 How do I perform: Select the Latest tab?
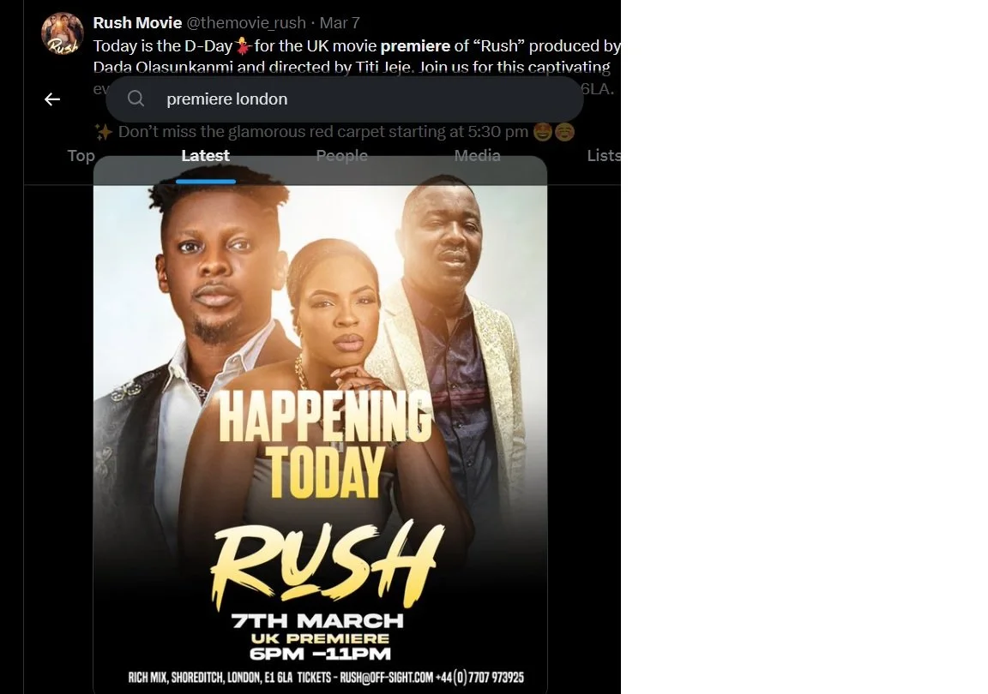[206, 156]
